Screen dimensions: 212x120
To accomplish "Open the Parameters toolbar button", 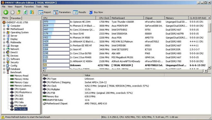I will pyautogui.click(x=62, y=12).
